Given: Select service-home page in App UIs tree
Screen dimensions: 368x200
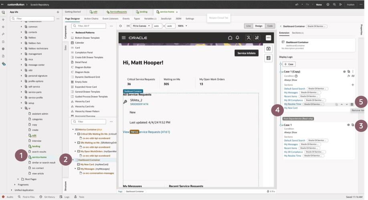Looking at the screenshot, I should point(39,157).
